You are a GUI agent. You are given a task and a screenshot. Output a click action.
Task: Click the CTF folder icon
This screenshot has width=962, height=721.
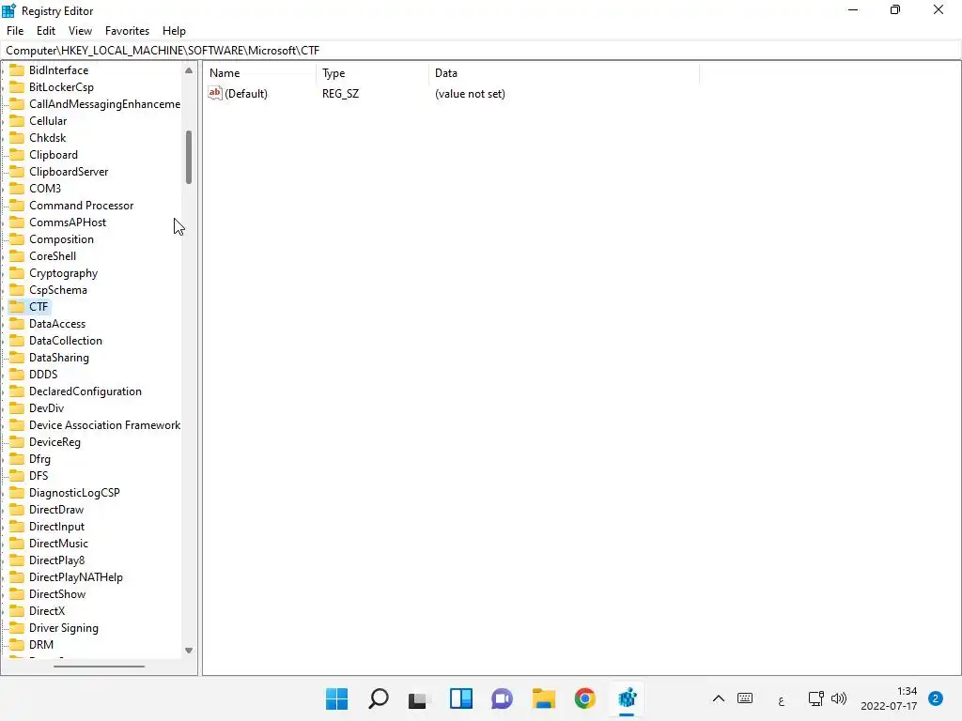(17, 307)
